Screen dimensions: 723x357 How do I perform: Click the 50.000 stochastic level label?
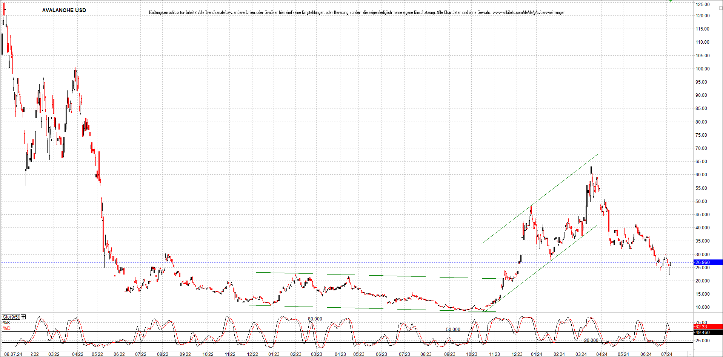click(453, 330)
